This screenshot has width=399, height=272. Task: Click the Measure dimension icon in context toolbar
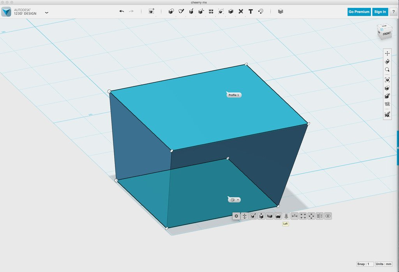point(295,216)
